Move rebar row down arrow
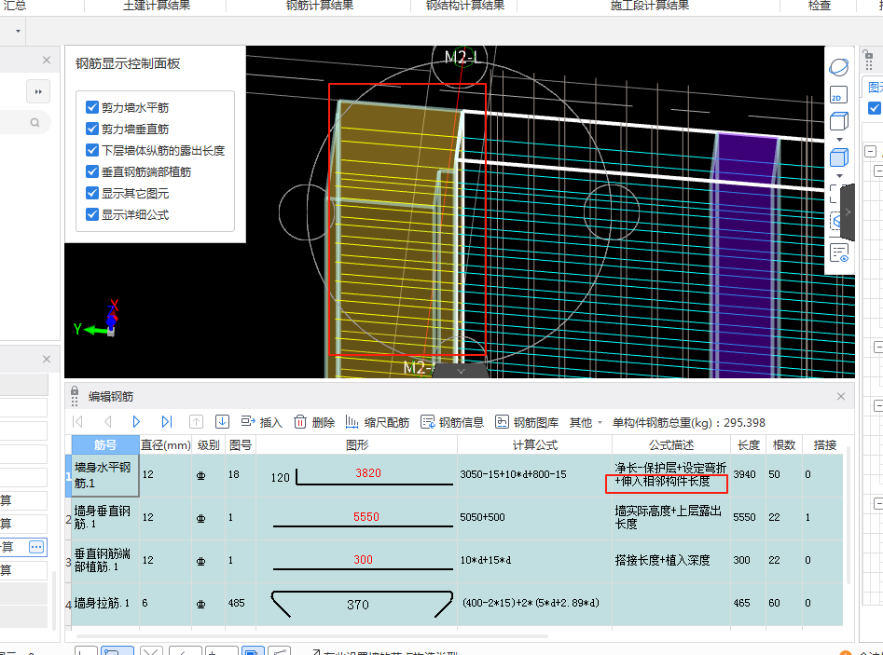The height and width of the screenshot is (655, 883). click(223, 421)
